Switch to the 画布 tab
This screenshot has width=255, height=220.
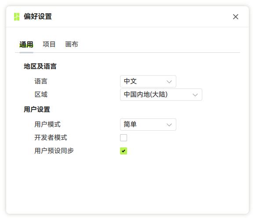tap(72, 44)
